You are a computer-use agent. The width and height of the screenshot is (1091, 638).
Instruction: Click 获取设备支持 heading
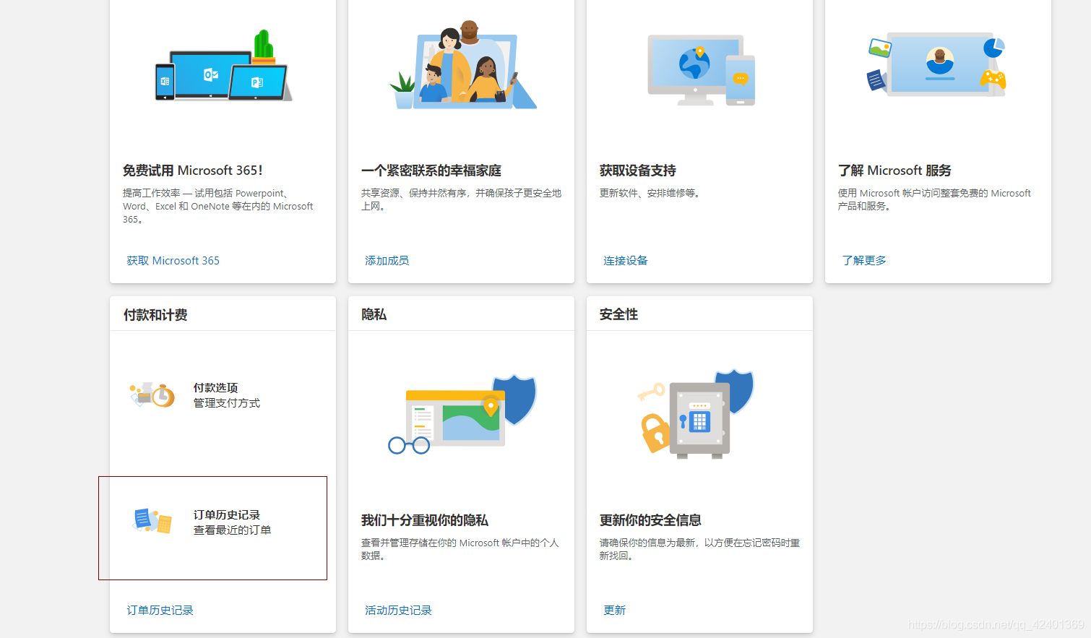tap(638, 171)
